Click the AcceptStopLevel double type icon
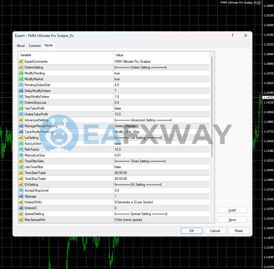The image size is (274, 269). [21, 190]
